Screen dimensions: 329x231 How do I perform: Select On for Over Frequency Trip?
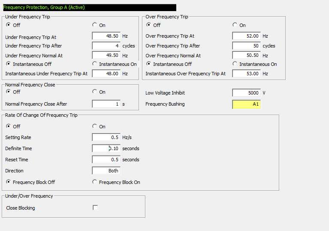(x=235, y=25)
